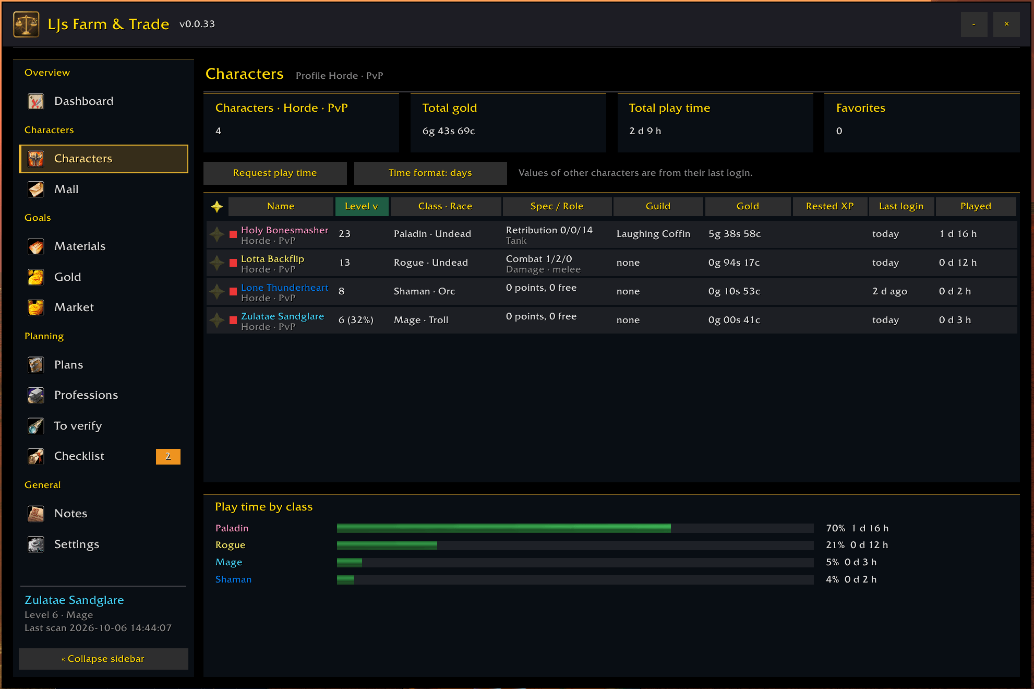Image resolution: width=1034 pixels, height=689 pixels.
Task: Select the Professions anvil icon
Action: point(36,395)
